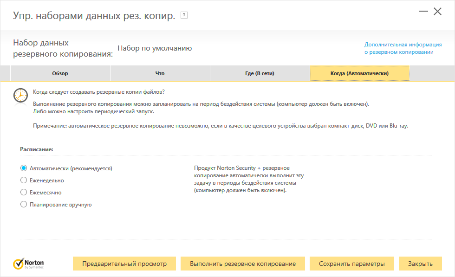
Task: Select the Ежемесячно radio button
Action: coord(24,193)
